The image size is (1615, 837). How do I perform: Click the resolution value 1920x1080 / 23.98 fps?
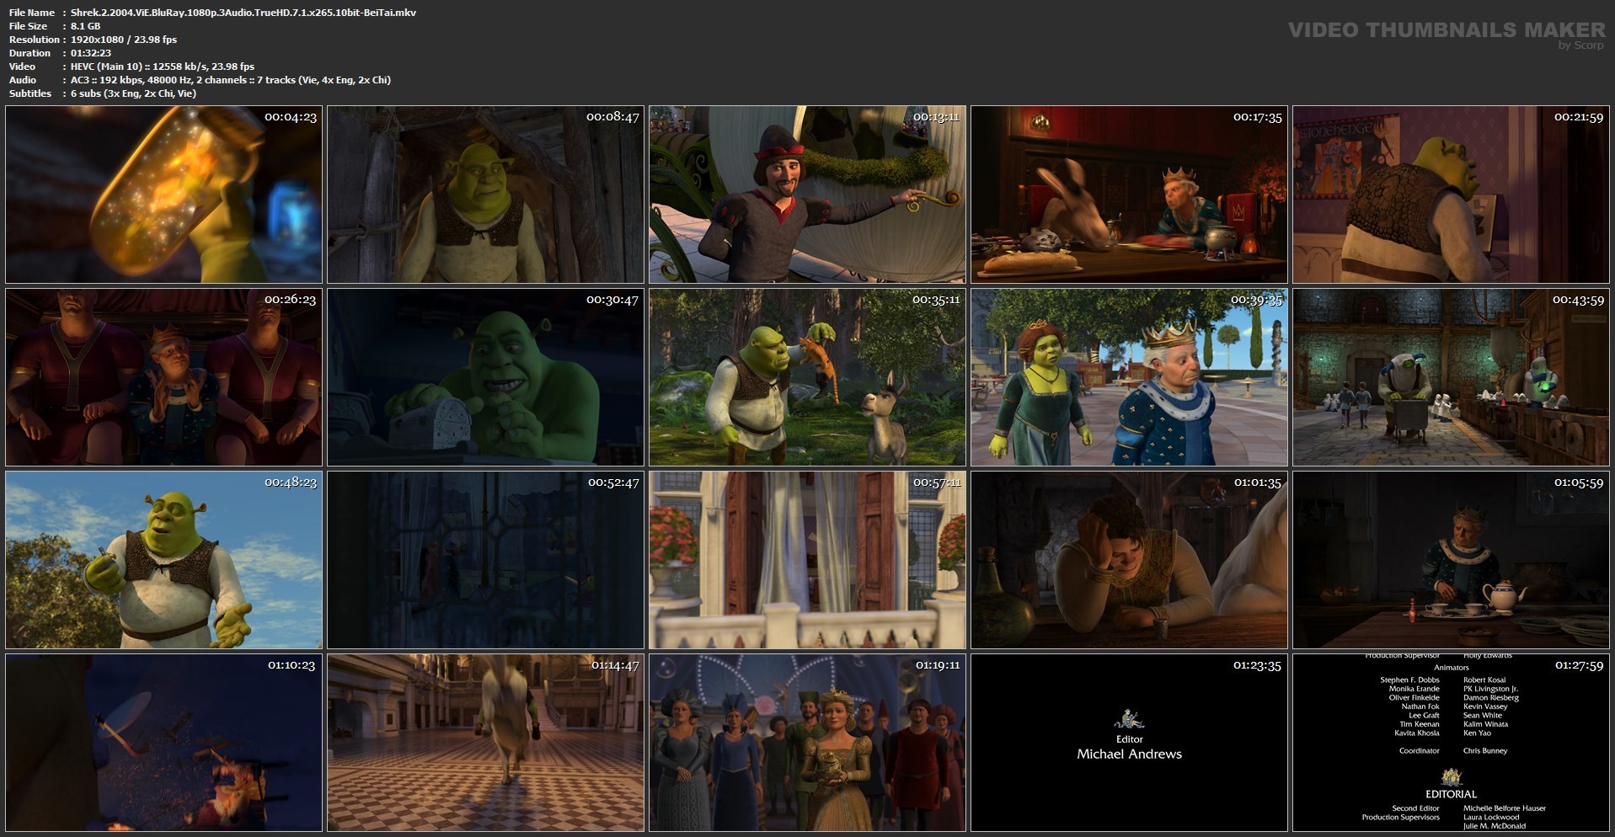click(124, 40)
